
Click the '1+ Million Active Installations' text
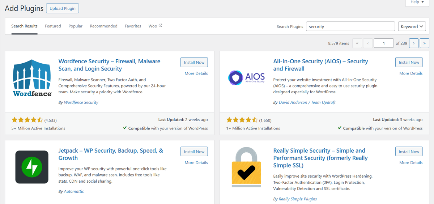[x=253, y=128]
